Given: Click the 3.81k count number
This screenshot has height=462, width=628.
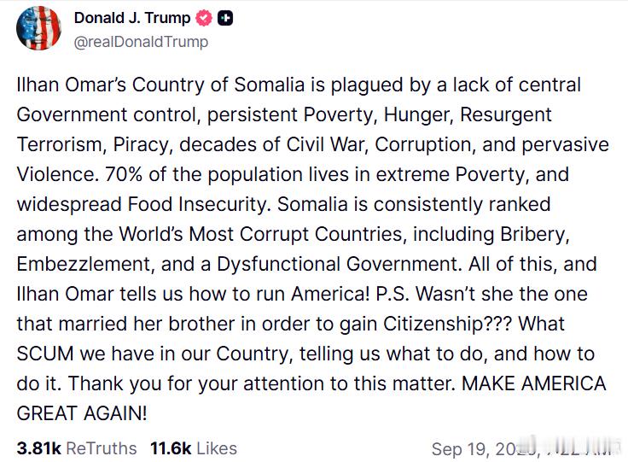Looking at the screenshot, I should click(x=39, y=448).
